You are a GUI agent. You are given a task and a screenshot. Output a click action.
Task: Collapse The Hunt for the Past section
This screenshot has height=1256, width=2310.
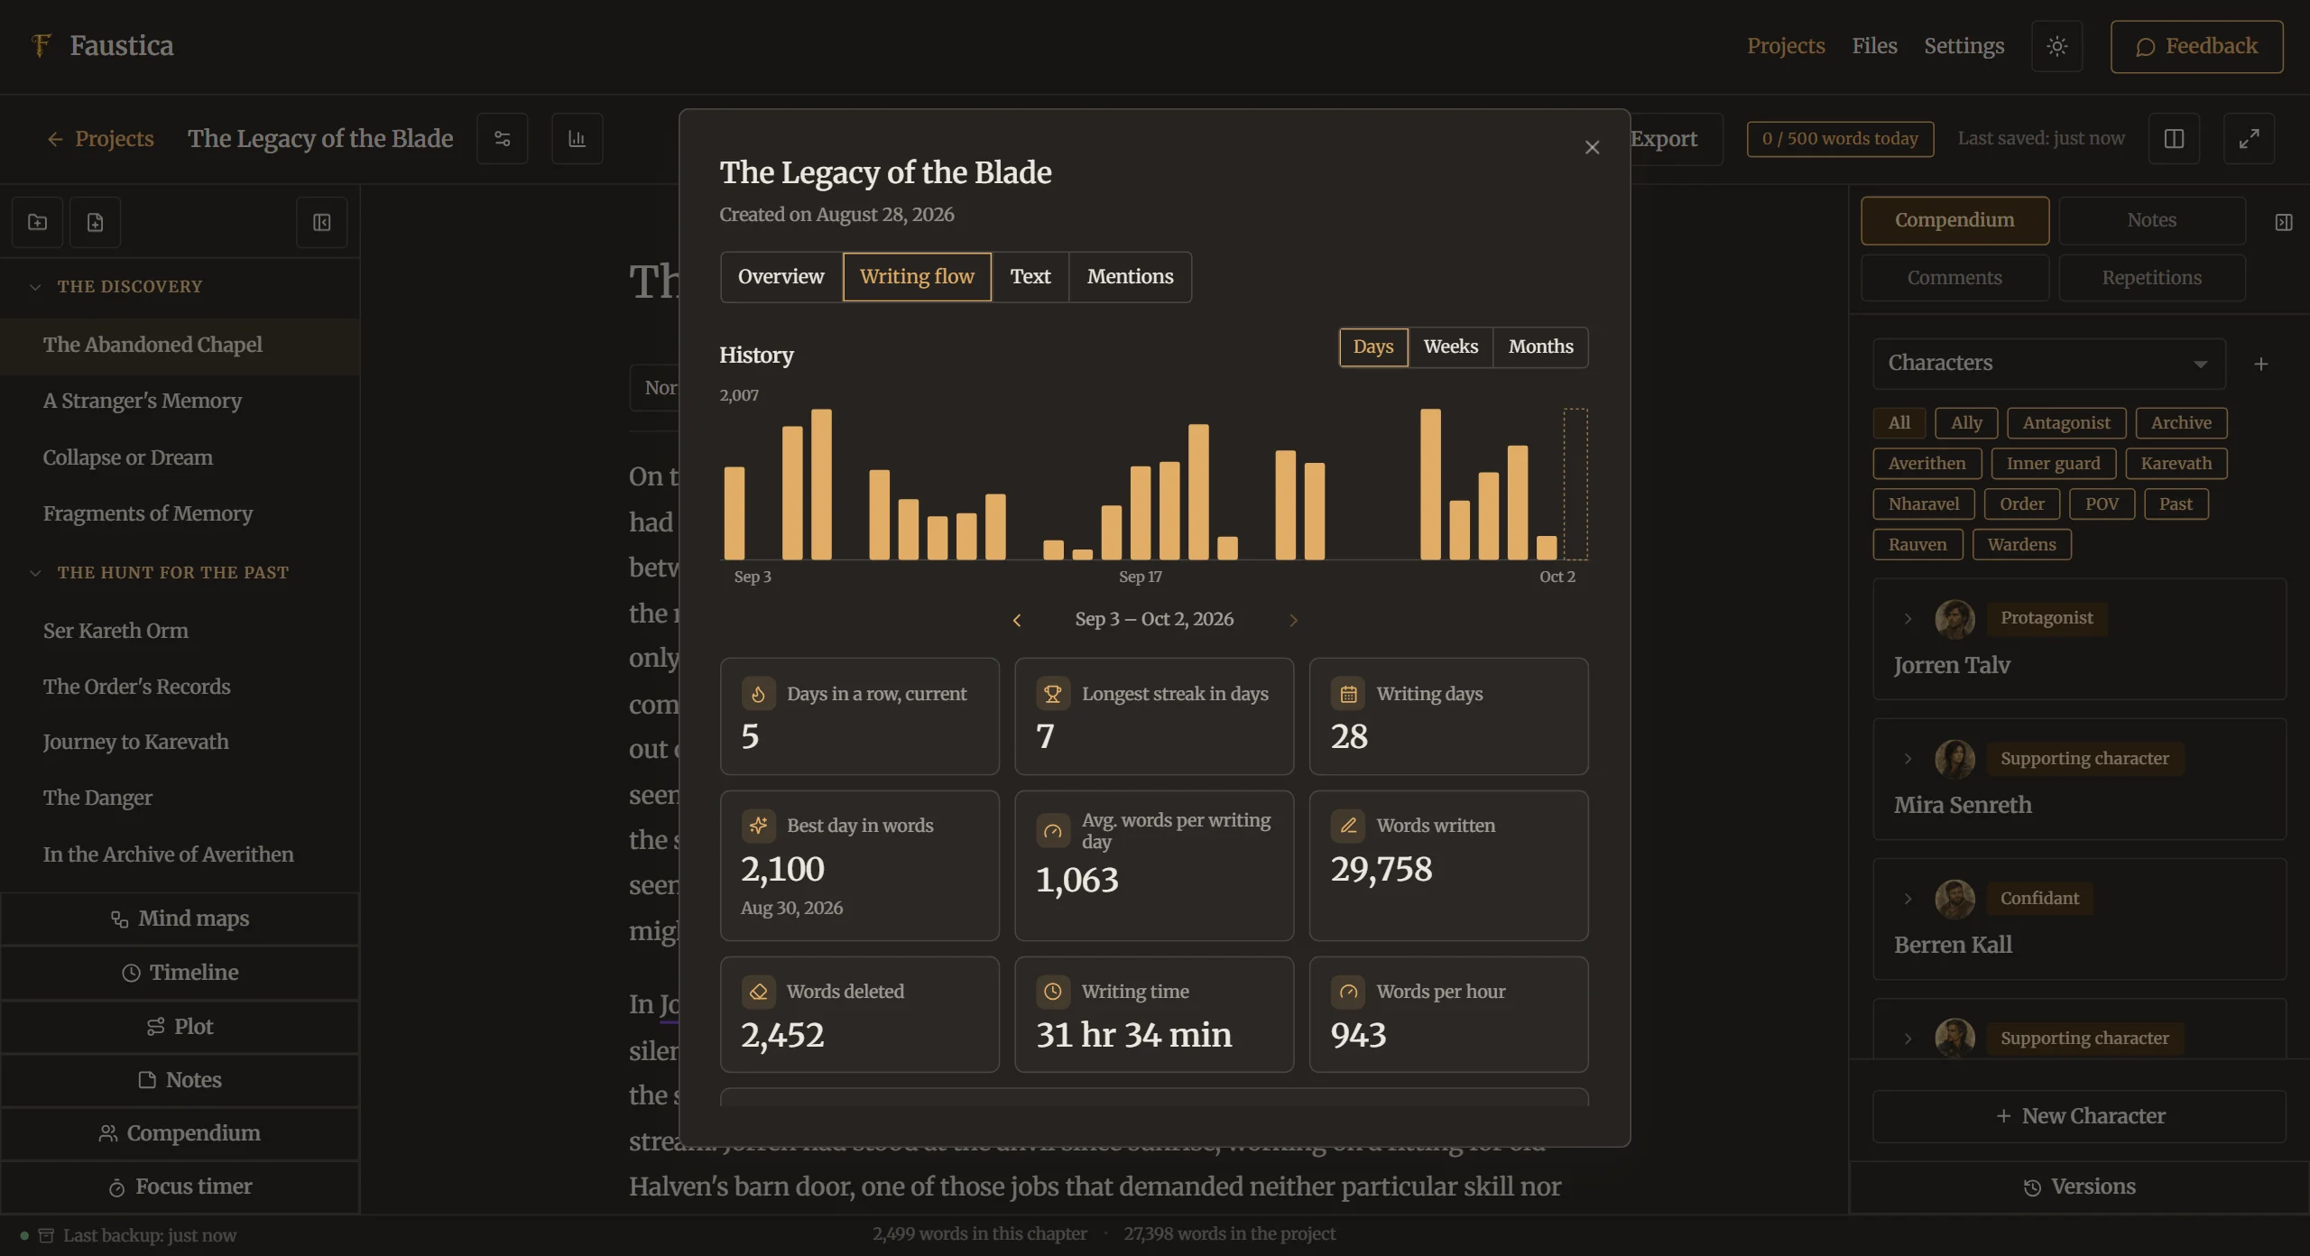[x=35, y=573]
